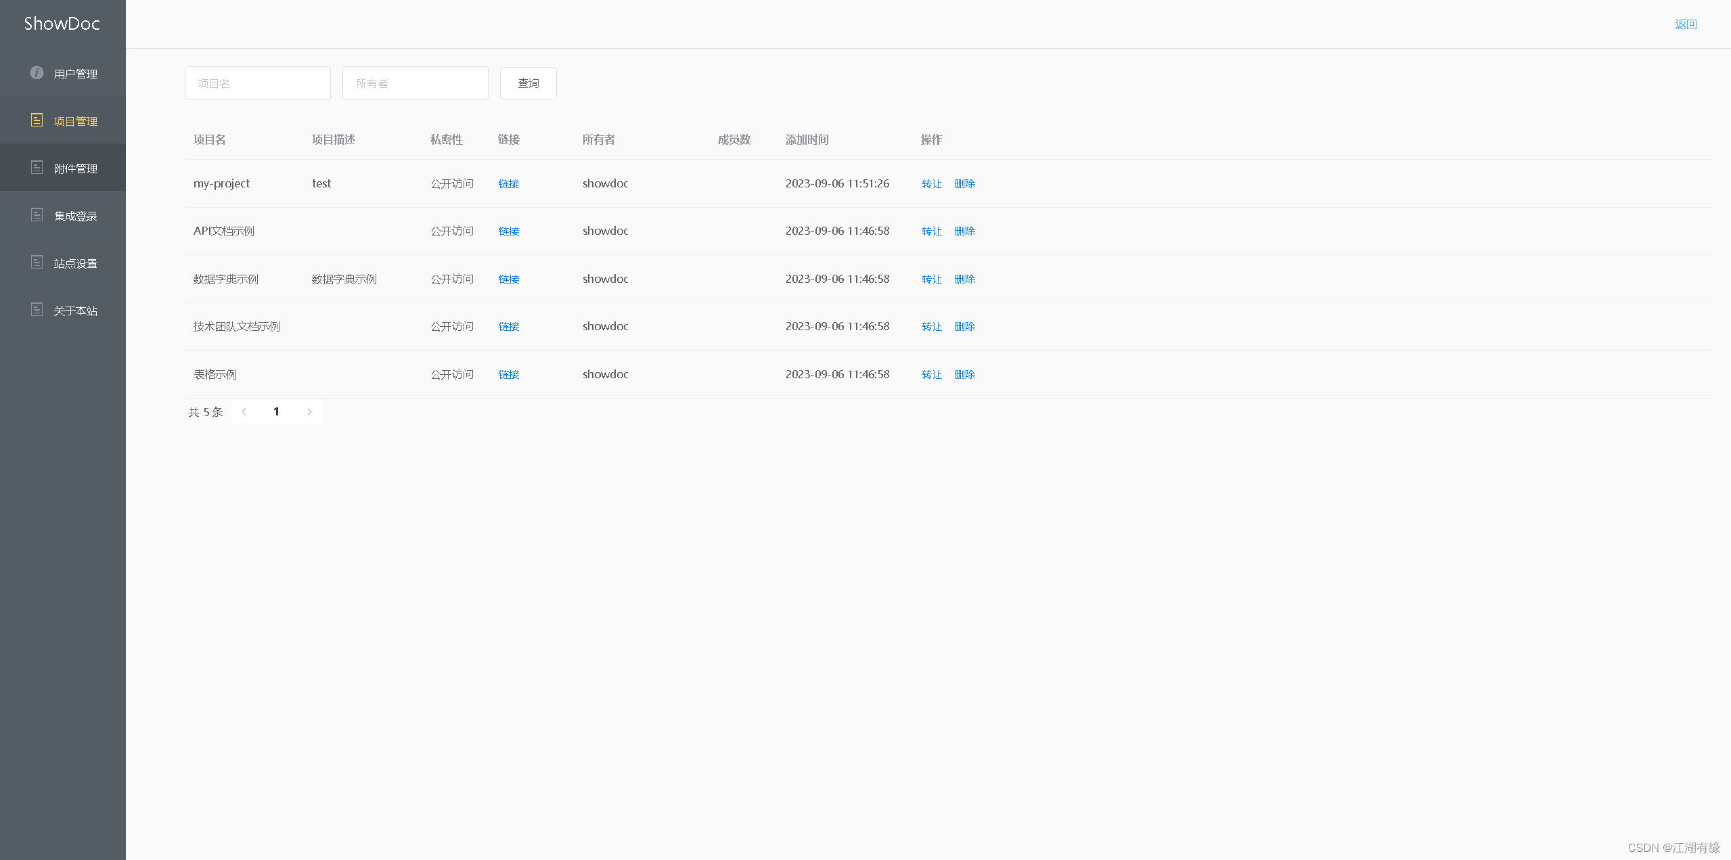Click project name API文档示例
Image resolution: width=1731 pixels, height=860 pixels.
tap(224, 231)
